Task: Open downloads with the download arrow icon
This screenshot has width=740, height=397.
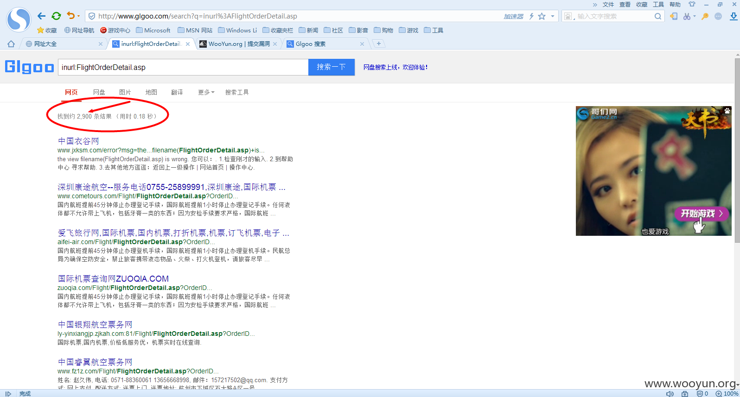Action: [x=734, y=16]
